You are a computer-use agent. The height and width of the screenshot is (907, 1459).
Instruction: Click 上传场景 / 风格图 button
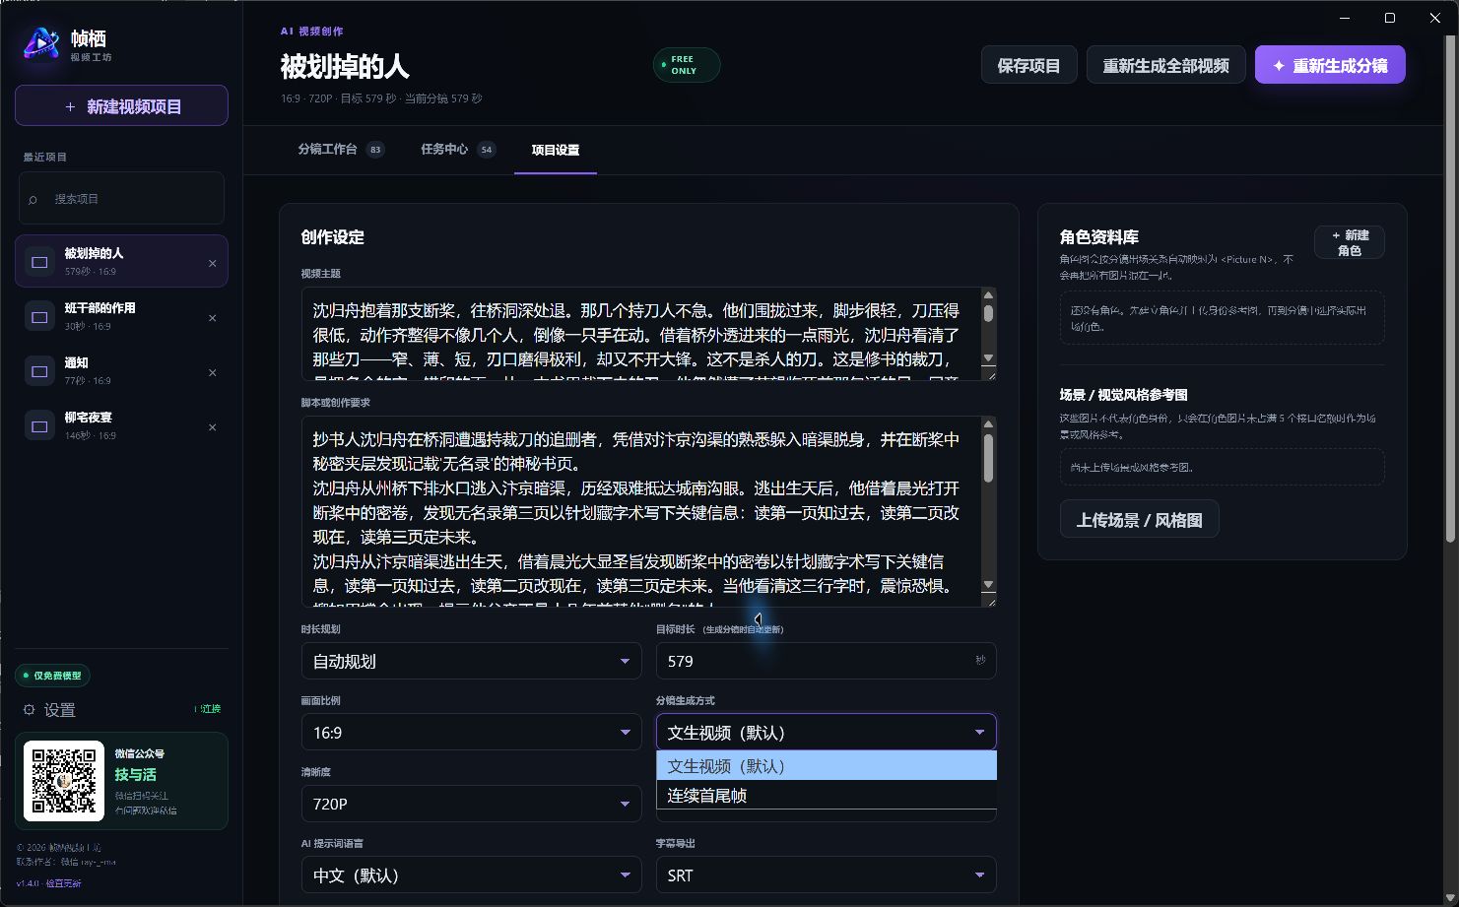pos(1139,520)
